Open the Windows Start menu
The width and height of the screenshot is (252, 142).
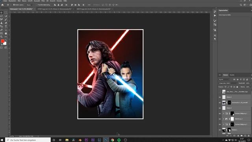[x=2, y=140]
